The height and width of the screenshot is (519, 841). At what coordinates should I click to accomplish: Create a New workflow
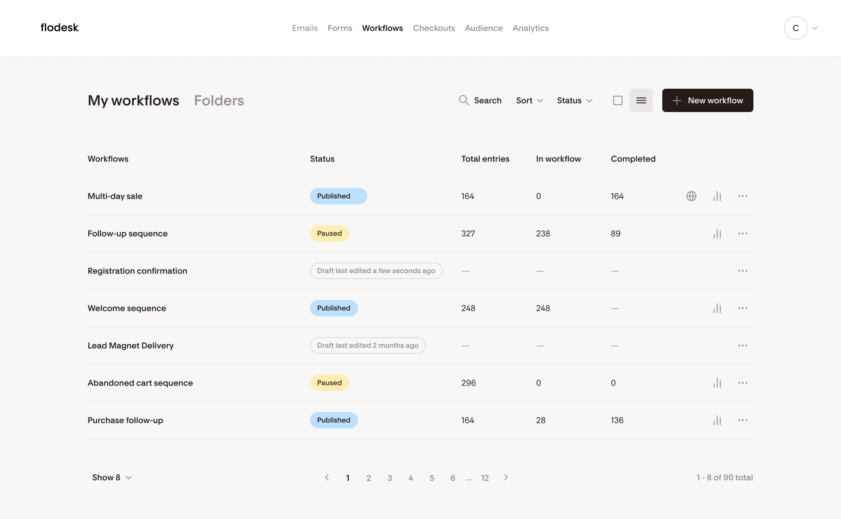[707, 100]
